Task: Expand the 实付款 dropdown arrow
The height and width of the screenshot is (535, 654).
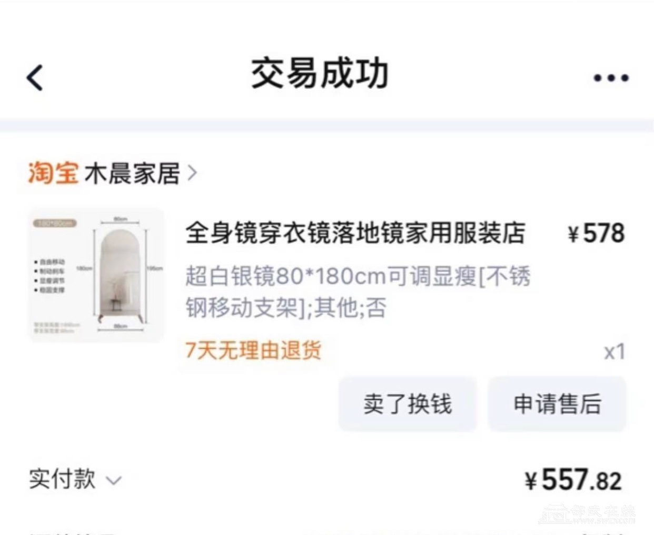Action: tap(114, 480)
